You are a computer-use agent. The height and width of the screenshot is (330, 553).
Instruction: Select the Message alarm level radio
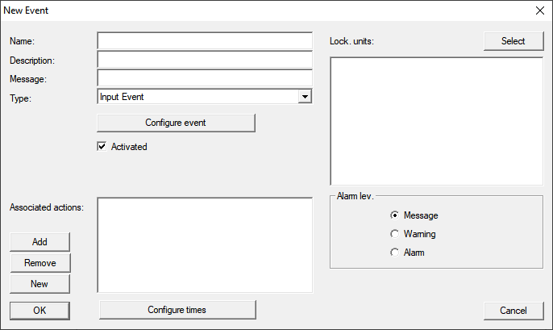tap(394, 215)
